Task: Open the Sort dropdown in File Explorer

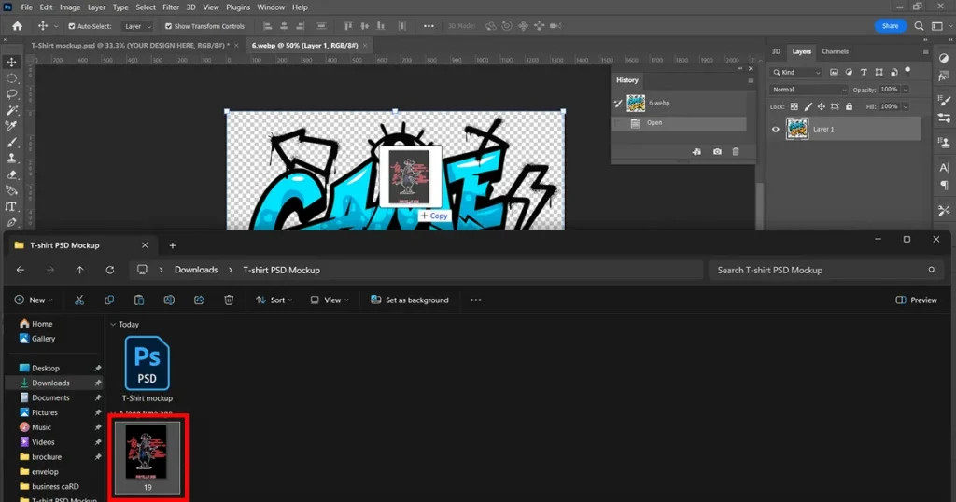Action: click(274, 300)
